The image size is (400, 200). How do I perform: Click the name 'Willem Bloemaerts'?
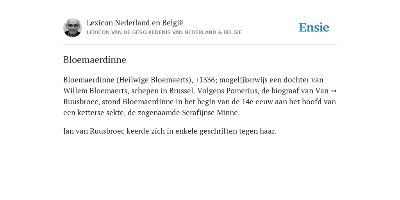click(x=95, y=91)
